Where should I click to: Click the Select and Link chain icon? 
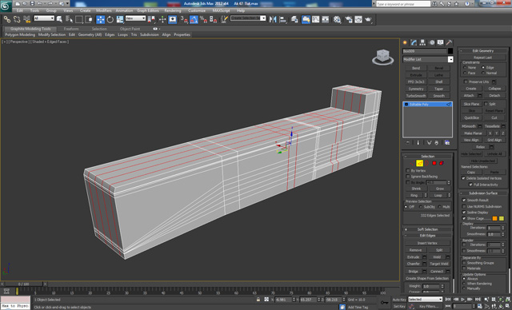point(7,19)
